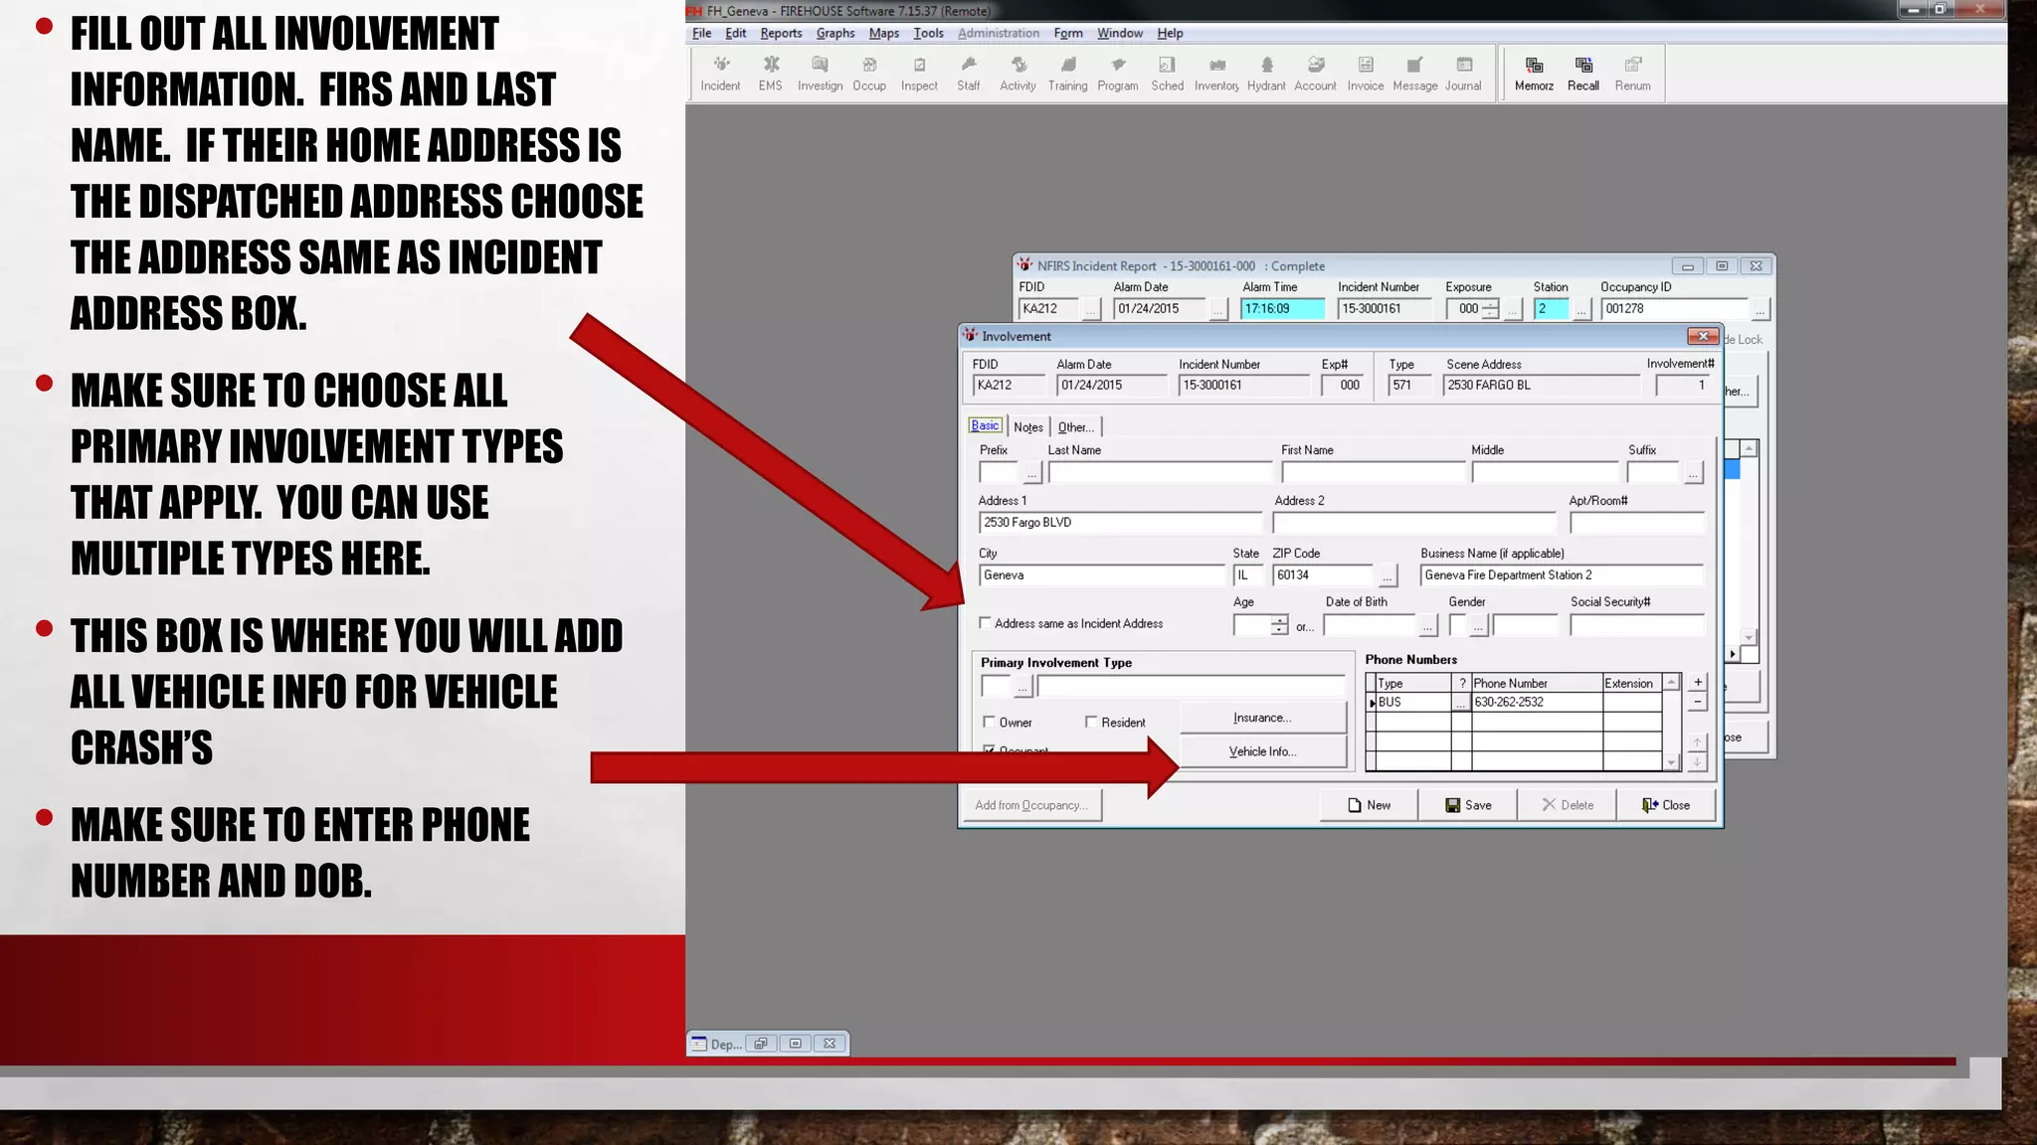
Task: Open Occupancy ID lookup in NFIRS window
Action: [x=1759, y=310]
